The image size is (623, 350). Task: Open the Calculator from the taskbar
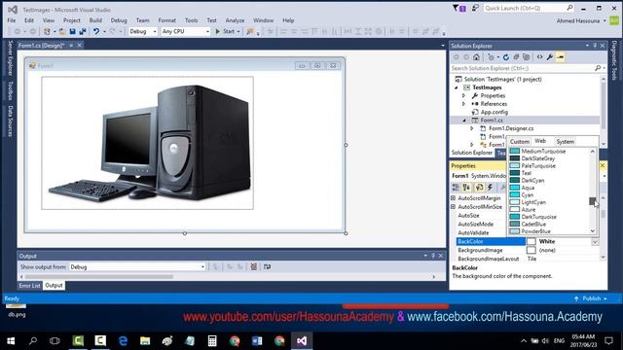tap(212, 341)
